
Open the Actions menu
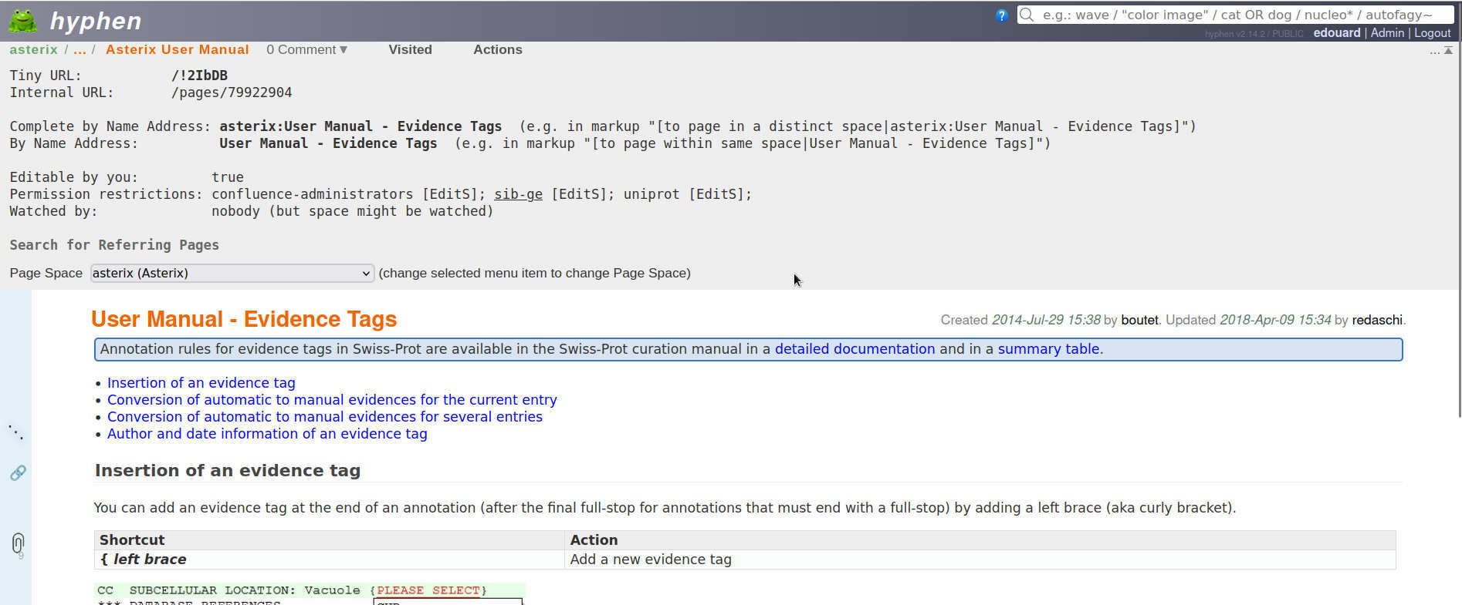click(498, 49)
